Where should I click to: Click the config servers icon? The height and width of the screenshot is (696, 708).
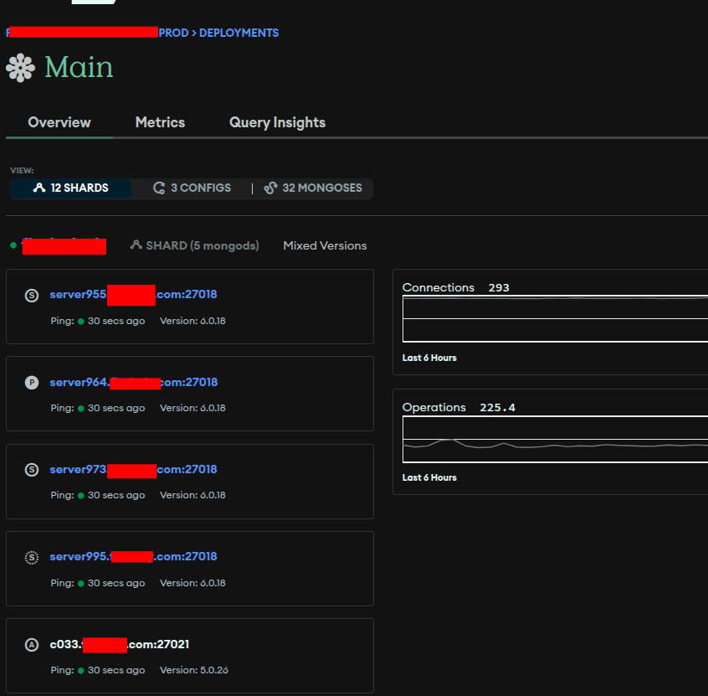coord(159,188)
